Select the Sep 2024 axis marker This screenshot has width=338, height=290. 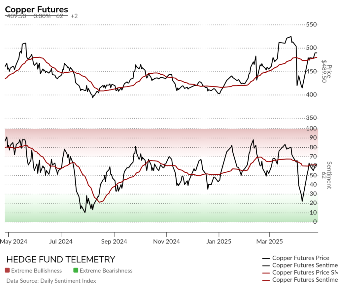(x=114, y=241)
